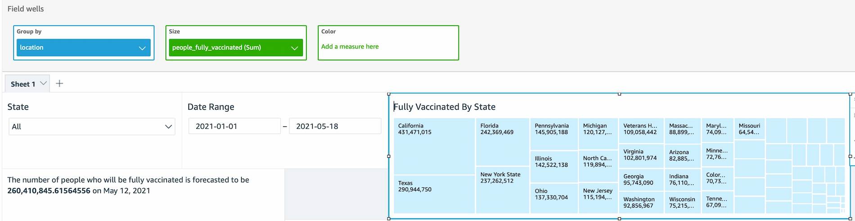Click the bottom-center resize handle of treemap
Image resolution: width=855 pixels, height=221 pixels.
coord(620,219)
